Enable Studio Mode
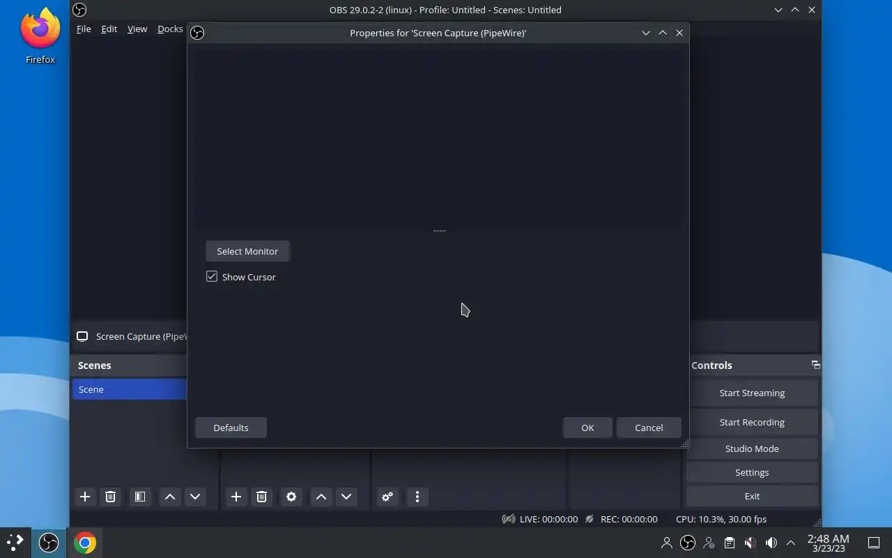 point(752,448)
